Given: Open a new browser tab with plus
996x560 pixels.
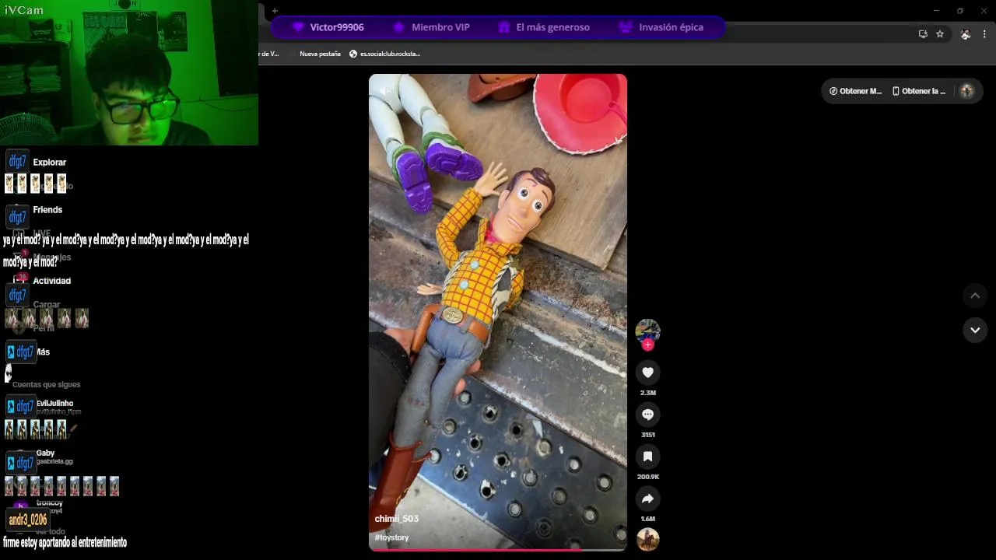Looking at the screenshot, I should coord(275,11).
